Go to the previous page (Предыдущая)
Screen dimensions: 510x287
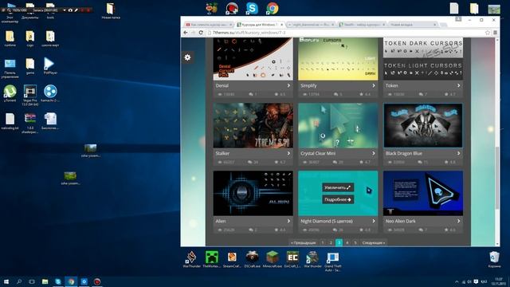303,242
